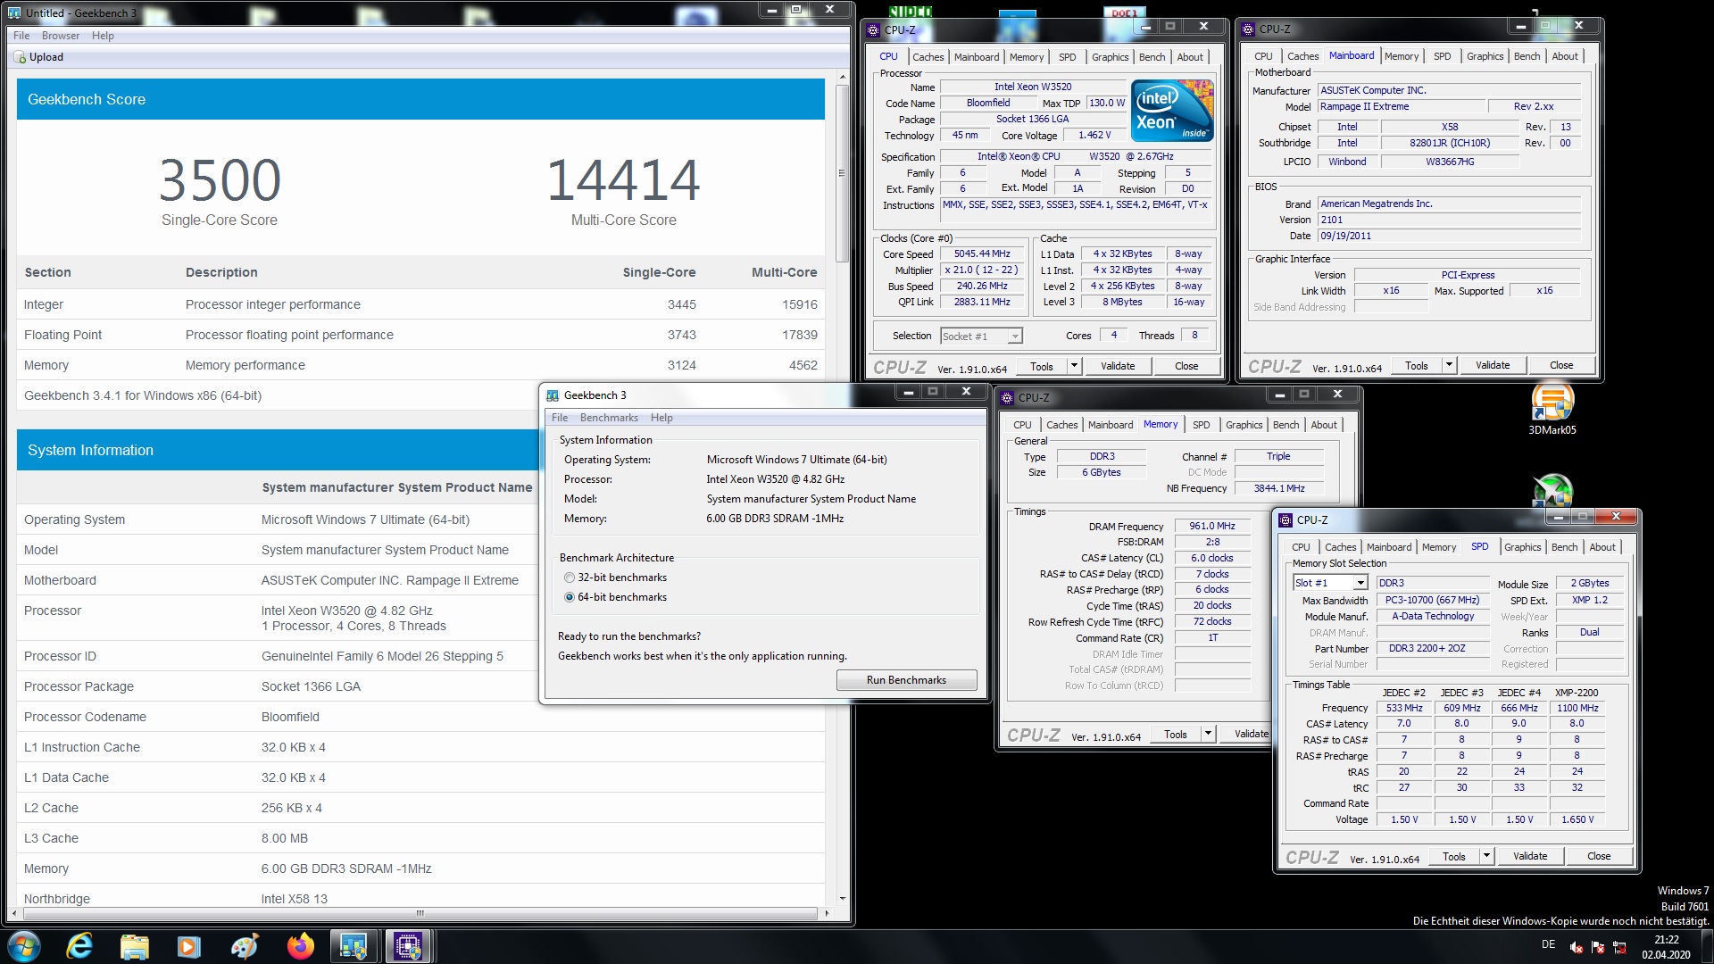
Task: Click the horizontal scrollbar in the Geekbench window
Action: pyautogui.click(x=420, y=913)
